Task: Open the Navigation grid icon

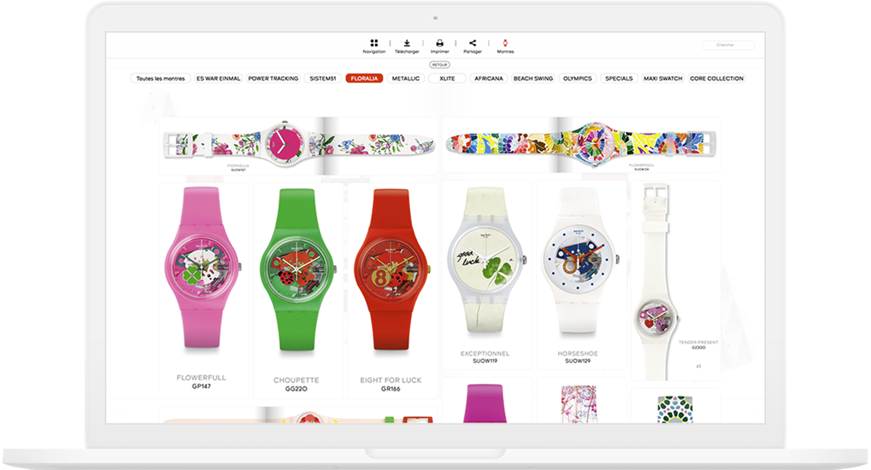Action: click(x=374, y=43)
